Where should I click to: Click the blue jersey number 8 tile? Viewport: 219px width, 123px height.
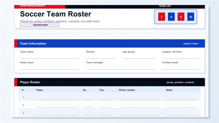point(171,17)
